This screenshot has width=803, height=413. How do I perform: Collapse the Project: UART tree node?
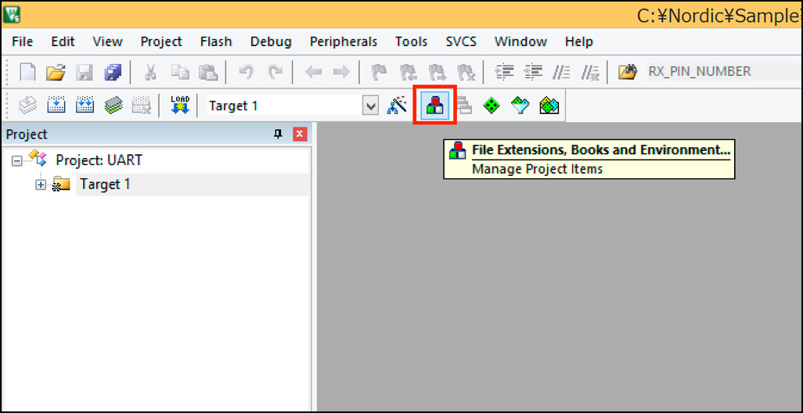pos(17,160)
